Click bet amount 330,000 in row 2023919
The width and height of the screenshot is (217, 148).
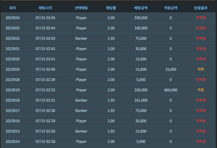pyautogui.click(x=141, y=90)
